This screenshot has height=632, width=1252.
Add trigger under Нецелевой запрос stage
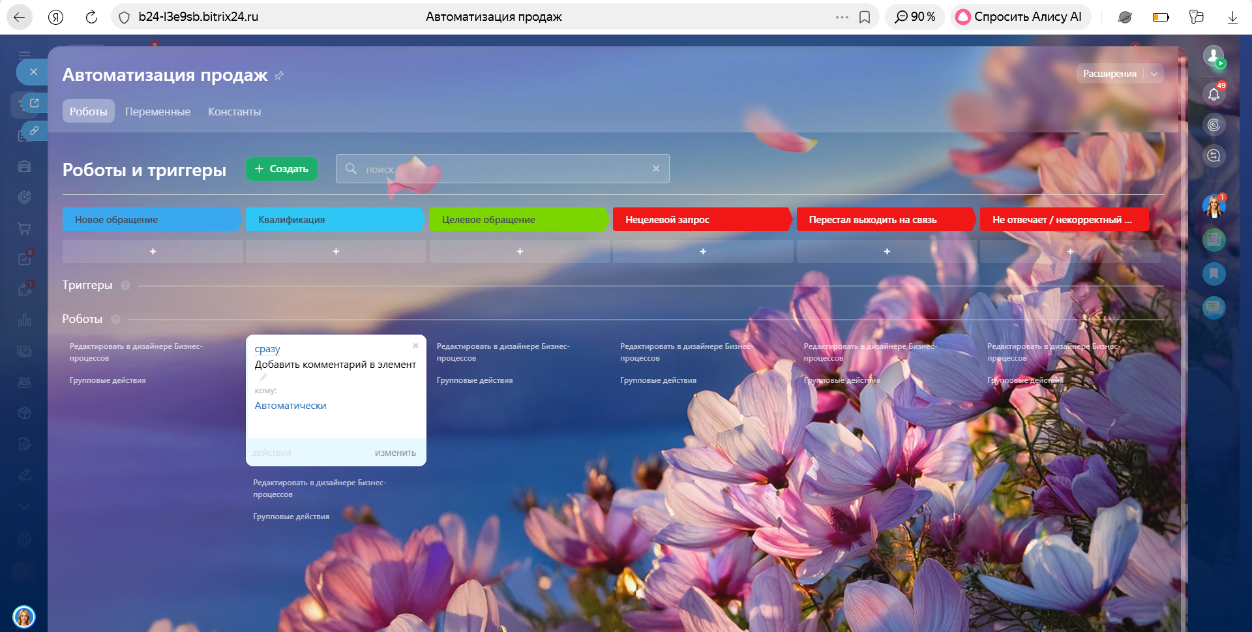click(x=703, y=252)
